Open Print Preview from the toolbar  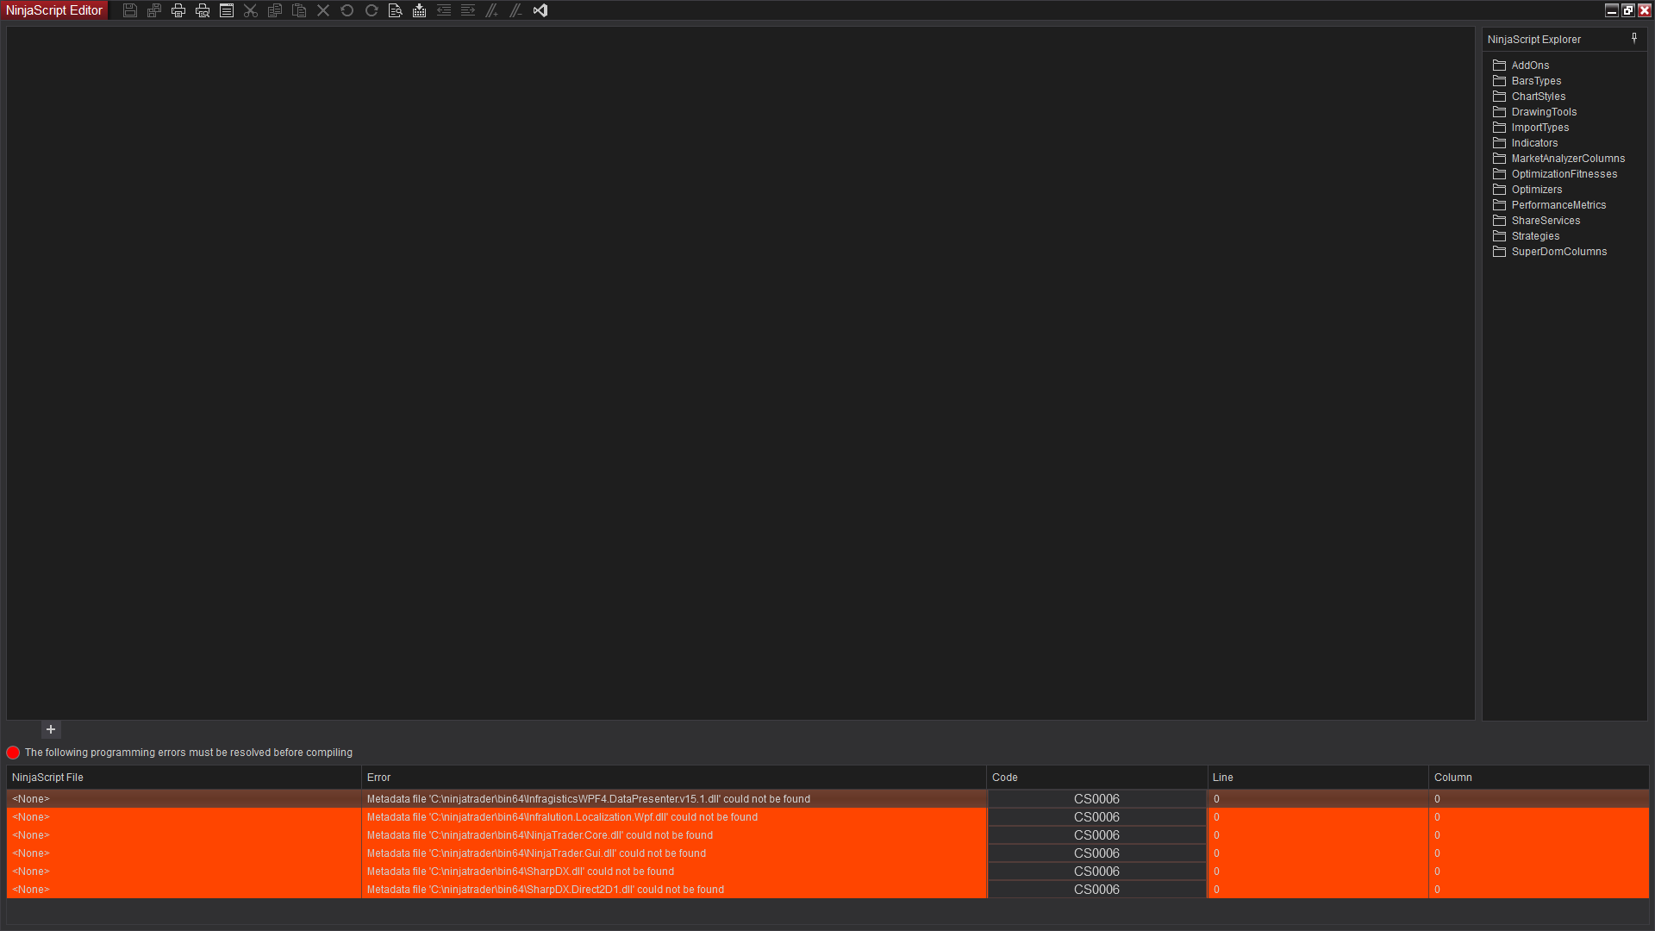tap(203, 10)
